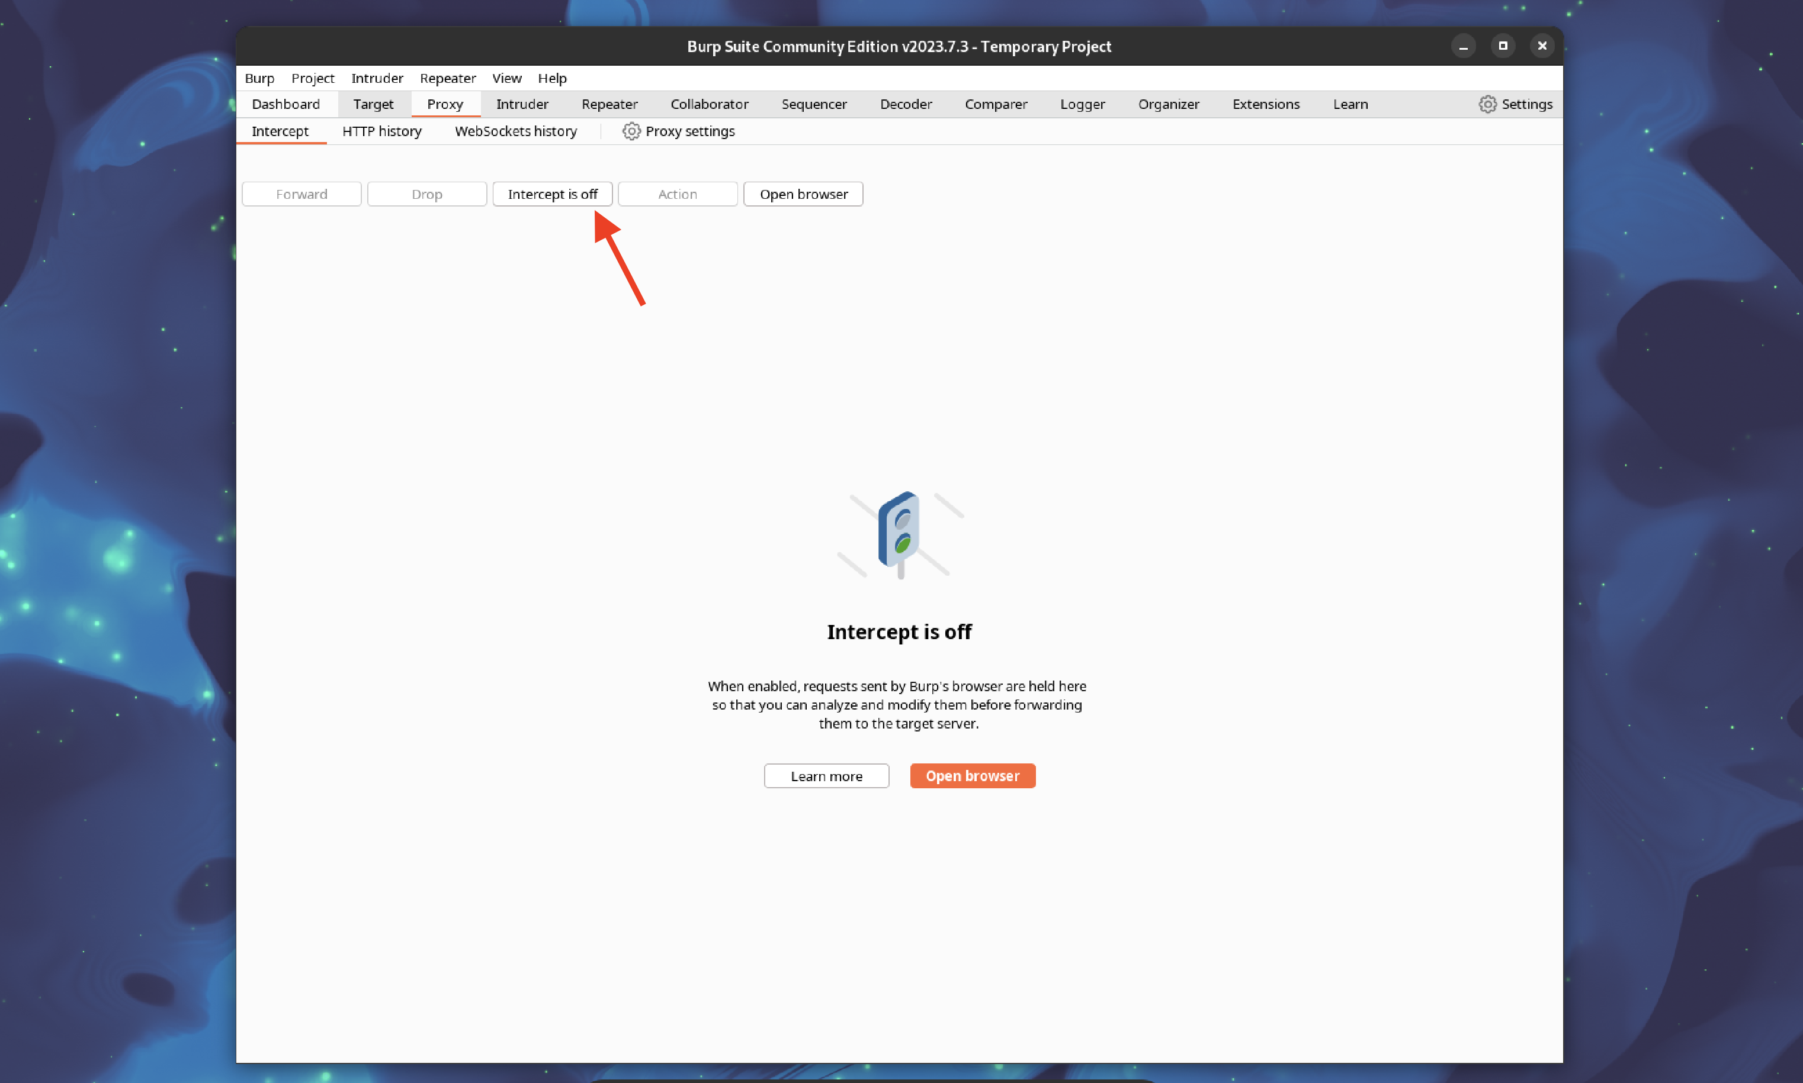Open the Repeater menu in menu bar
Image resolution: width=1803 pixels, height=1083 pixels.
click(x=448, y=78)
